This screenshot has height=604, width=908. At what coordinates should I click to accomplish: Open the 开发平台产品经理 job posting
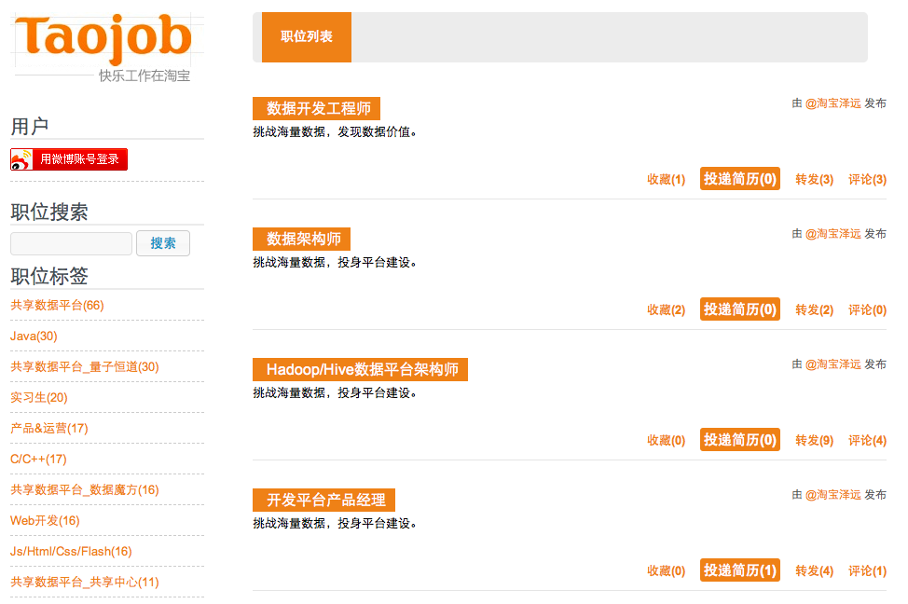click(324, 500)
